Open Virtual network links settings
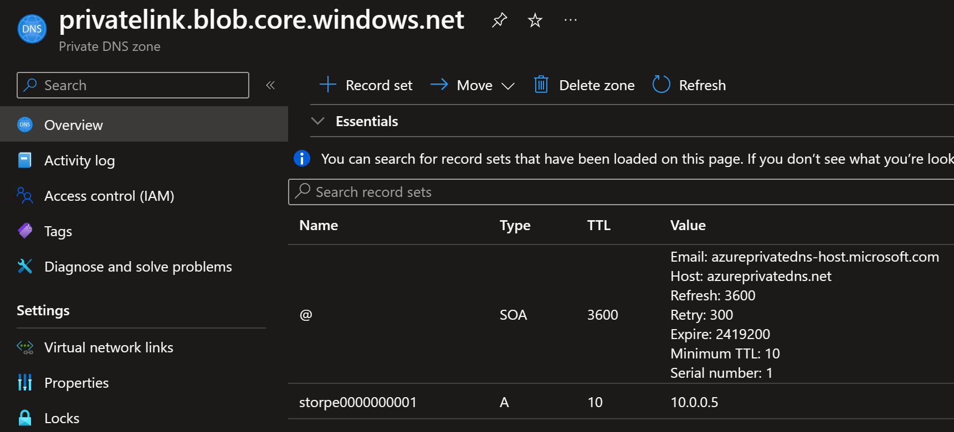This screenshot has height=432, width=954. click(x=109, y=347)
